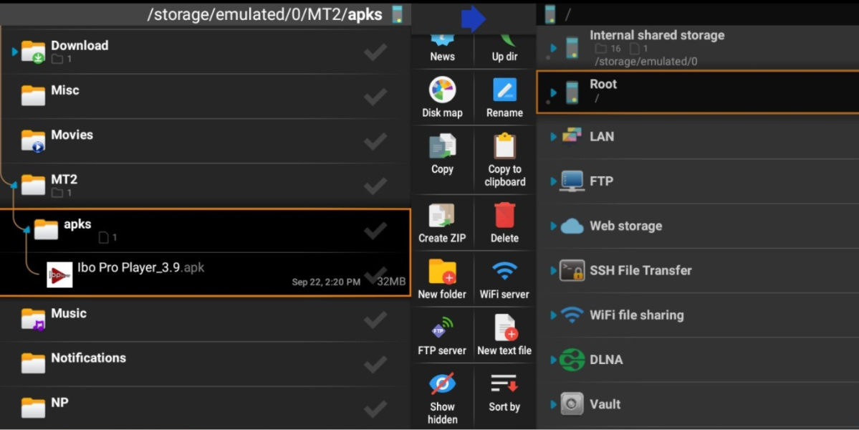
Task: Start the WiFi server
Action: click(x=504, y=278)
